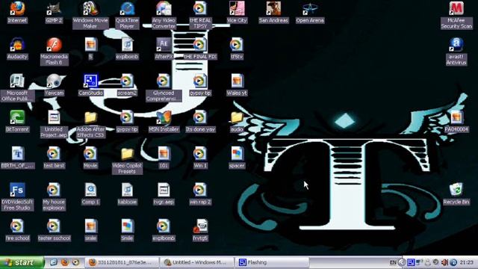The width and height of the screenshot is (478, 269).
Task: Select the BIRTH_OF_... font file
Action: pyautogui.click(x=17, y=158)
